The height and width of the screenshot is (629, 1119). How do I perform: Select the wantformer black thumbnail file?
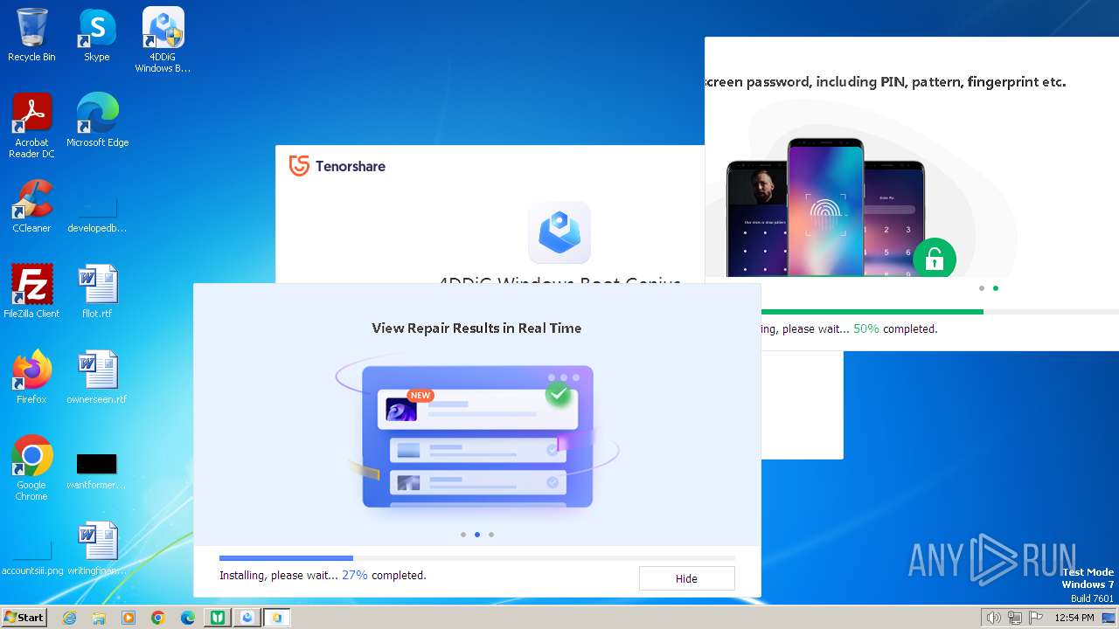point(97,471)
